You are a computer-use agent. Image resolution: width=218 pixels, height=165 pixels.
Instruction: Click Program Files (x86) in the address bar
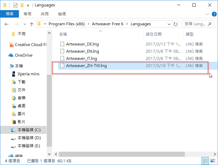click(x=66, y=24)
